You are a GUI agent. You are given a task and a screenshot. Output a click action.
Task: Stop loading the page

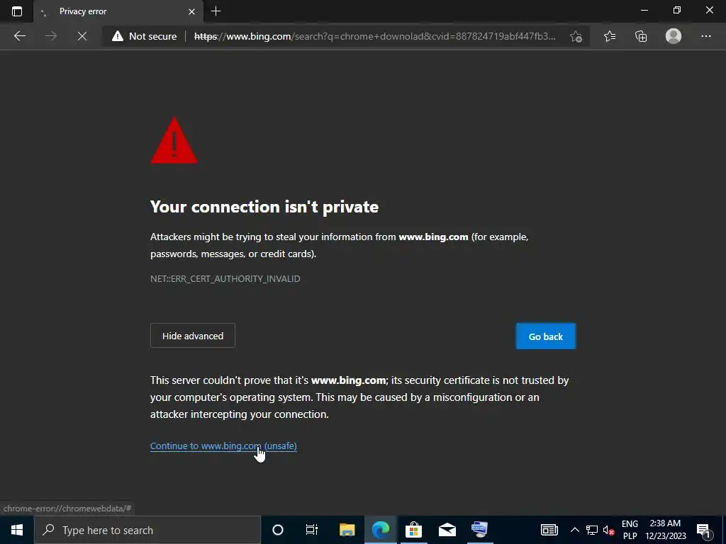pyautogui.click(x=82, y=36)
